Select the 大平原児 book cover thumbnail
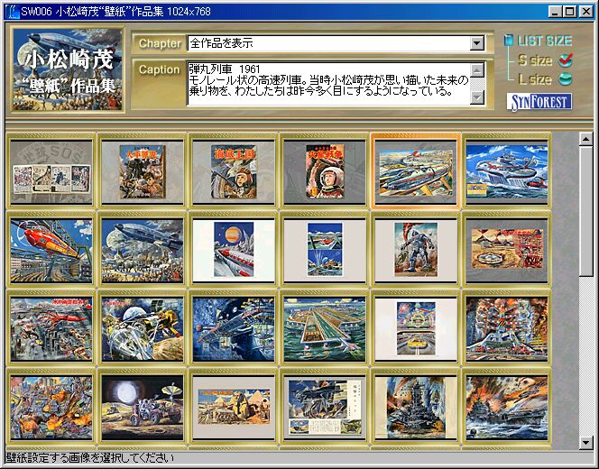Screen dimensions: 599x469 (143, 172)
